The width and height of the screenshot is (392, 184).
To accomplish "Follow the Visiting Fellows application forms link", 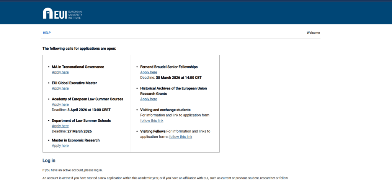I will pyautogui.click(x=181, y=137).
